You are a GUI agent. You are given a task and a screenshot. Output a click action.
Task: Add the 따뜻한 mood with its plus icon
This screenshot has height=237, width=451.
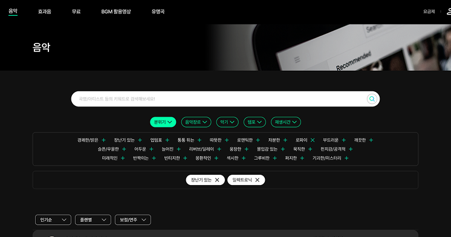pos(227,140)
